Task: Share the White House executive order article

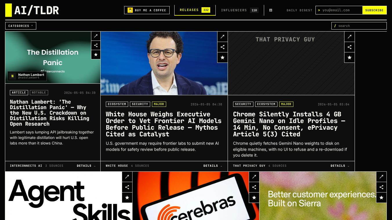Action: coord(222,47)
